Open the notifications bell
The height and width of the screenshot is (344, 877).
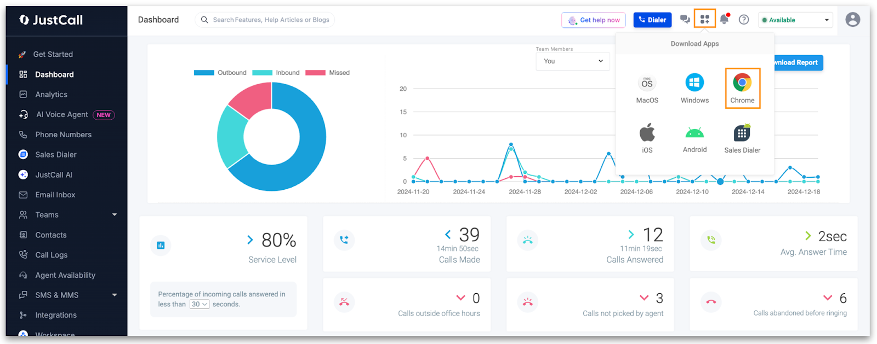pyautogui.click(x=724, y=19)
